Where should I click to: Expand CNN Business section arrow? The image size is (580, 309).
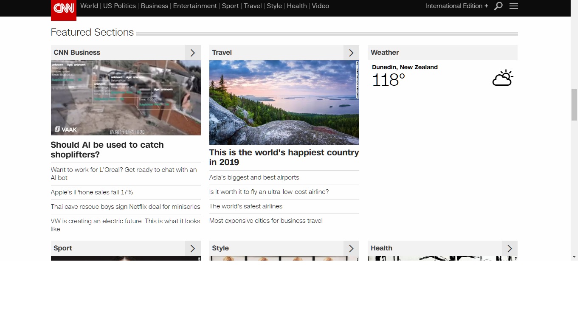(x=193, y=53)
